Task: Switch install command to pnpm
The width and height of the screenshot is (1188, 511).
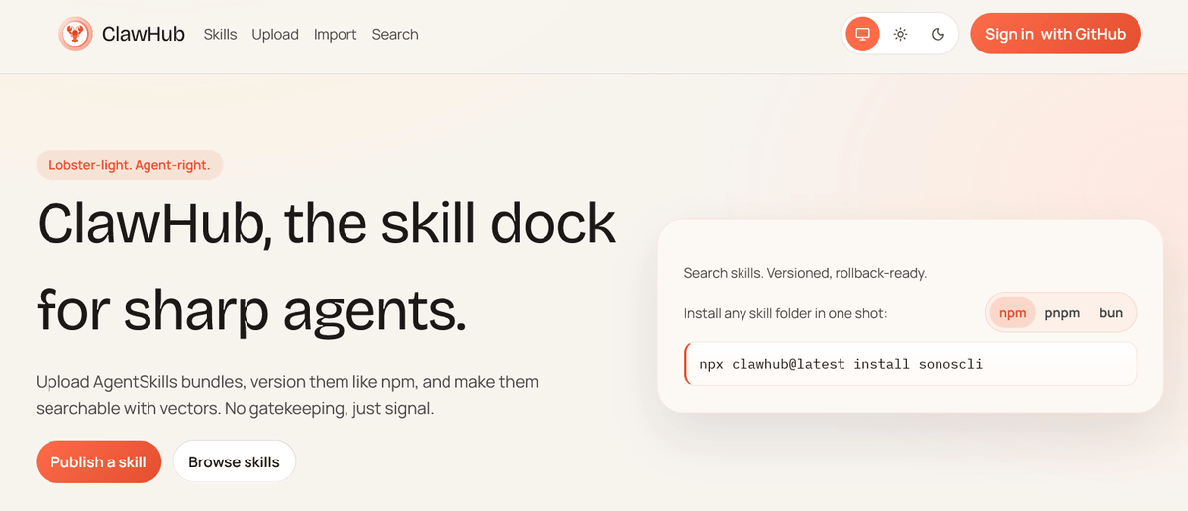Action: tap(1062, 313)
